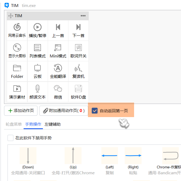Select the (Down) gesture thumbnail
Screen dimensions: 181x181
click(x=28, y=155)
